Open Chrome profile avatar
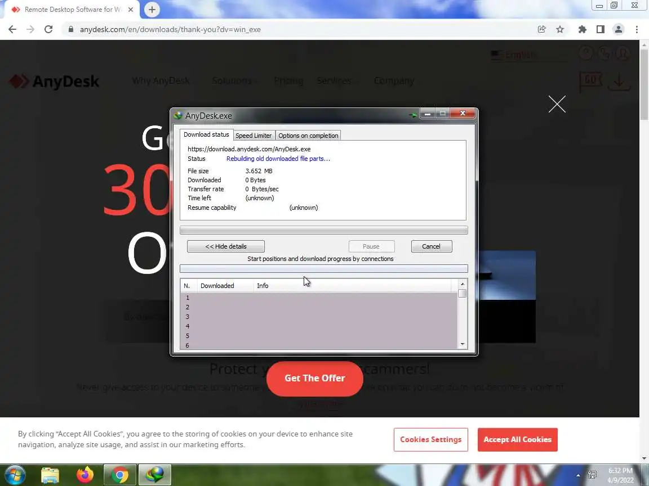 pyautogui.click(x=619, y=29)
